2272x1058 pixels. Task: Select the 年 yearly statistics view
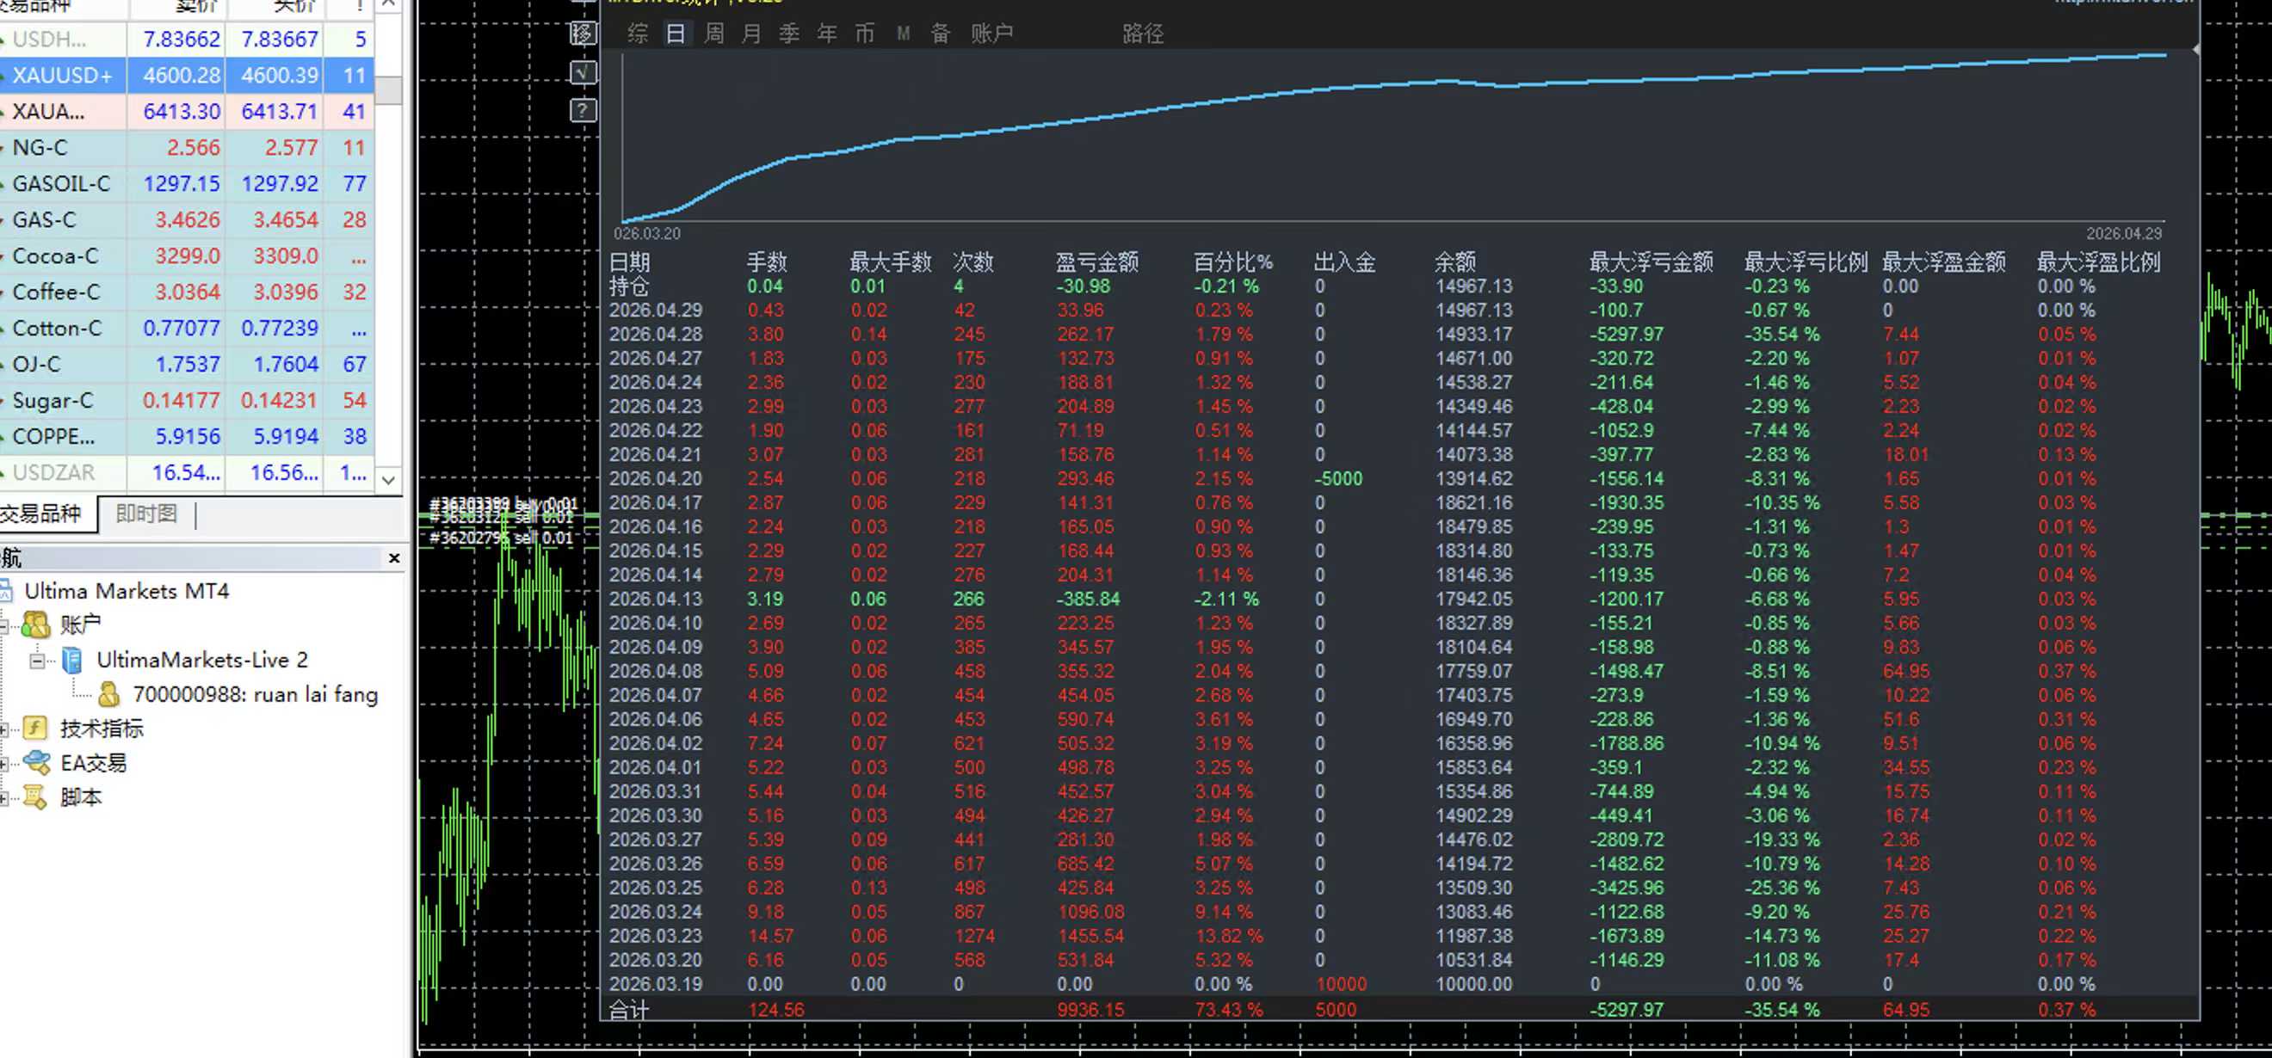coord(826,34)
